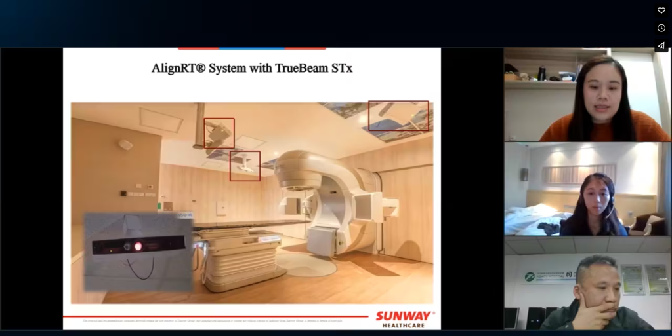The image size is (672, 336).
Task: Click the slide title AlignRT System with TrueBeam STx
Action: (252, 68)
